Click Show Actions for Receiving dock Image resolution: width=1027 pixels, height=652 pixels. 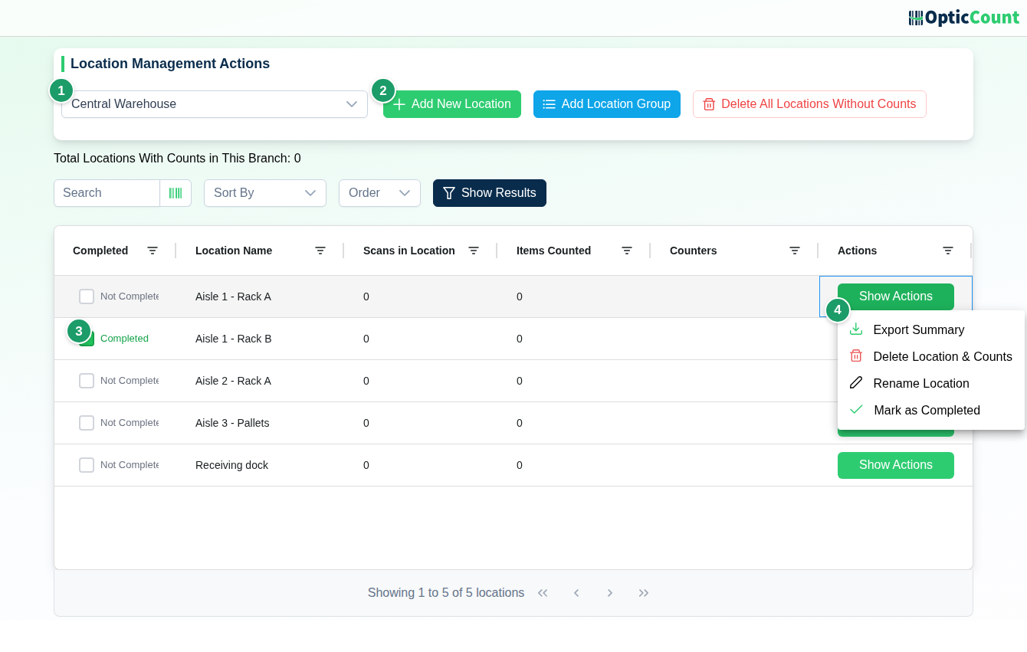coord(896,465)
